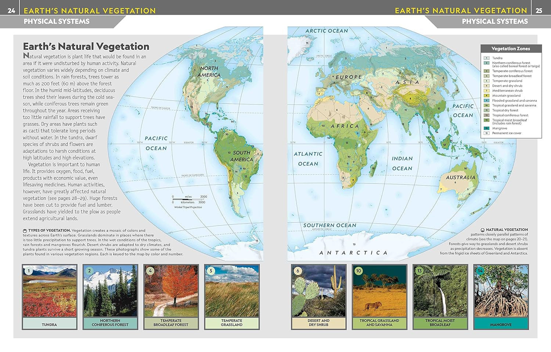Click page number 24 in header

11,11
